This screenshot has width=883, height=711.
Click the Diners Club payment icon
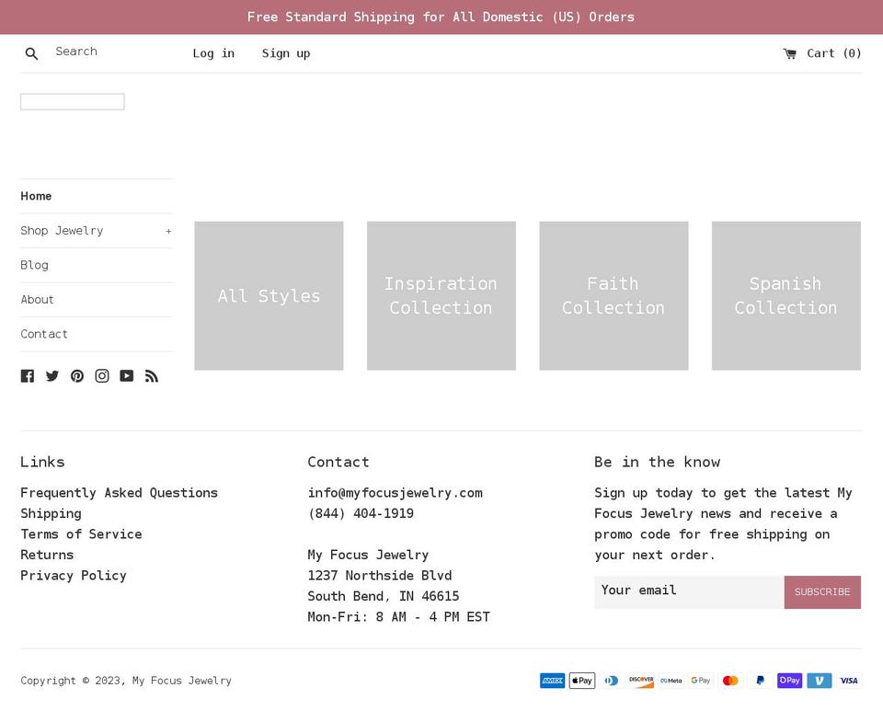[612, 681]
